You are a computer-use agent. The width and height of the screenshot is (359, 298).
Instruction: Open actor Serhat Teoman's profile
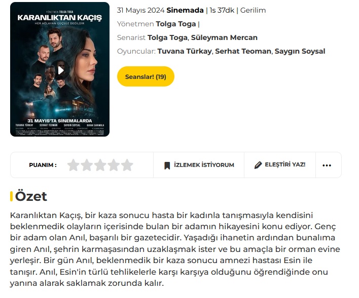[243, 51]
